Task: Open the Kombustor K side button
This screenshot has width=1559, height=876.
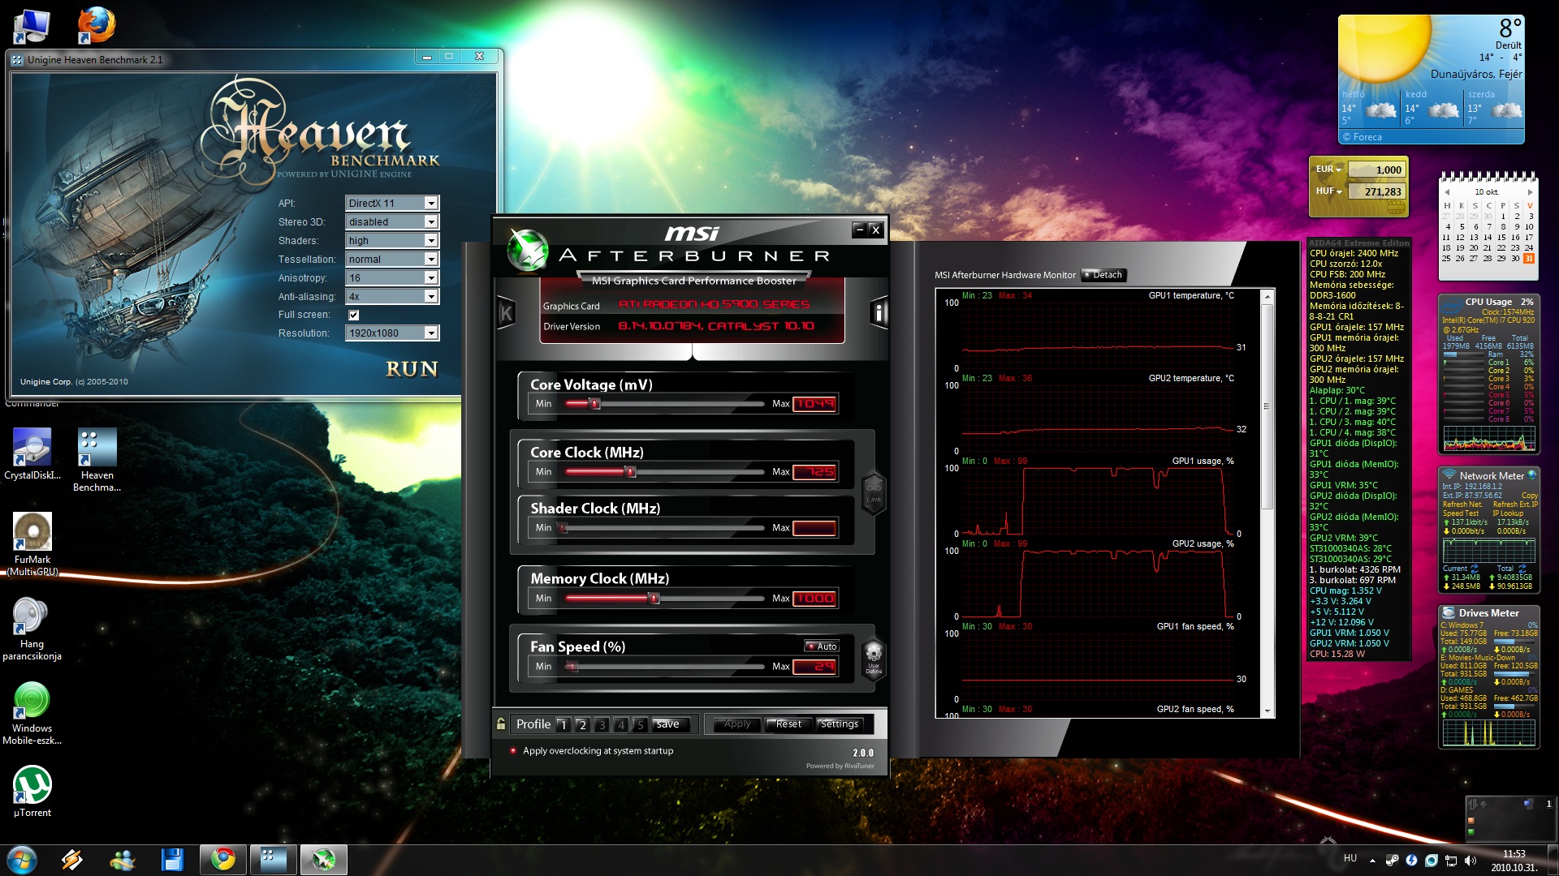Action: tap(506, 312)
